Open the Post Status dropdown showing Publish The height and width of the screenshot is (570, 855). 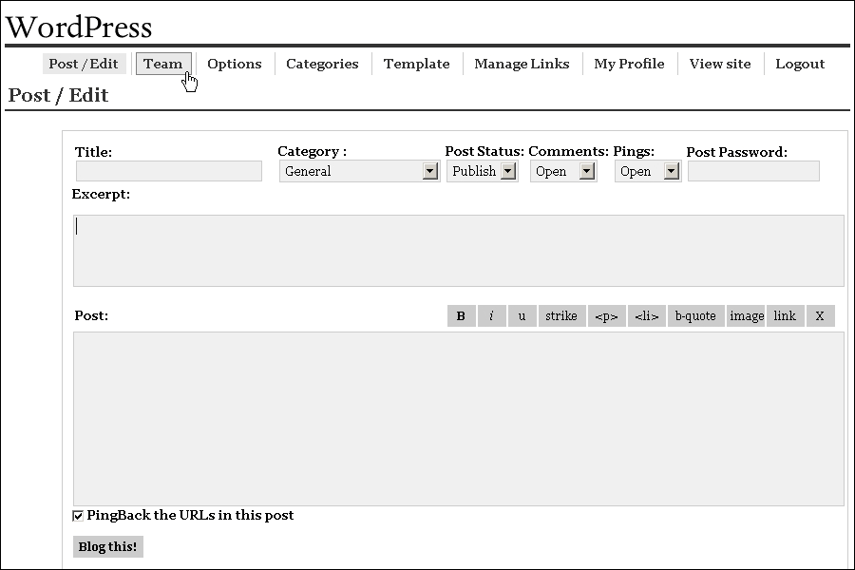482,171
